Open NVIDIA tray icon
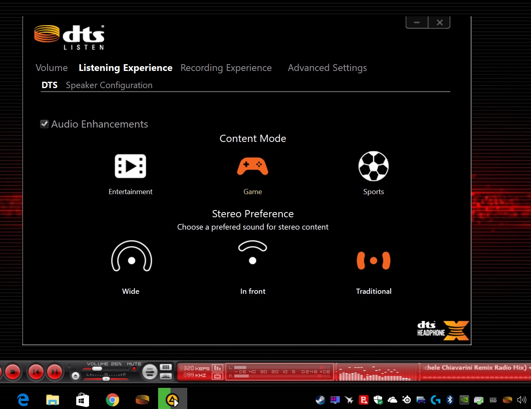The height and width of the screenshot is (409, 531). tap(464, 400)
